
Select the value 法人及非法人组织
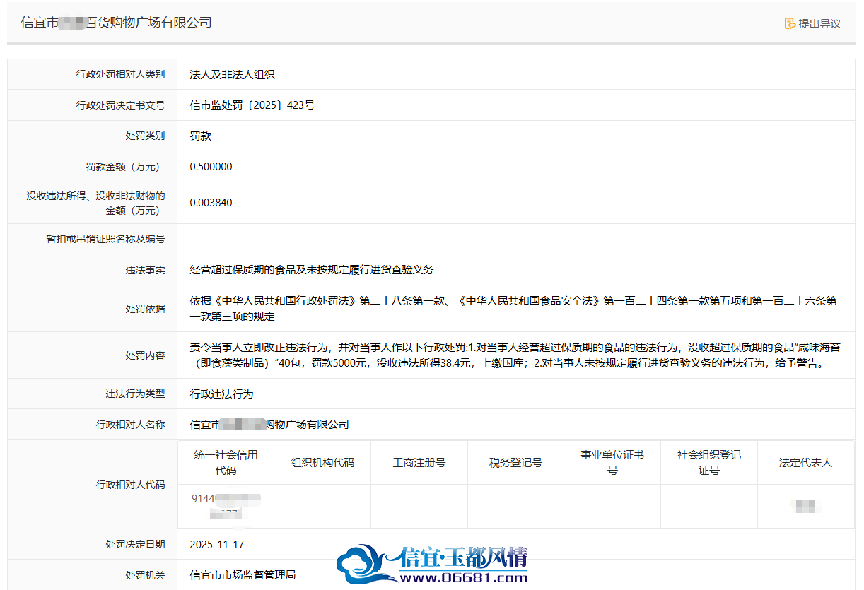pyautogui.click(x=233, y=74)
